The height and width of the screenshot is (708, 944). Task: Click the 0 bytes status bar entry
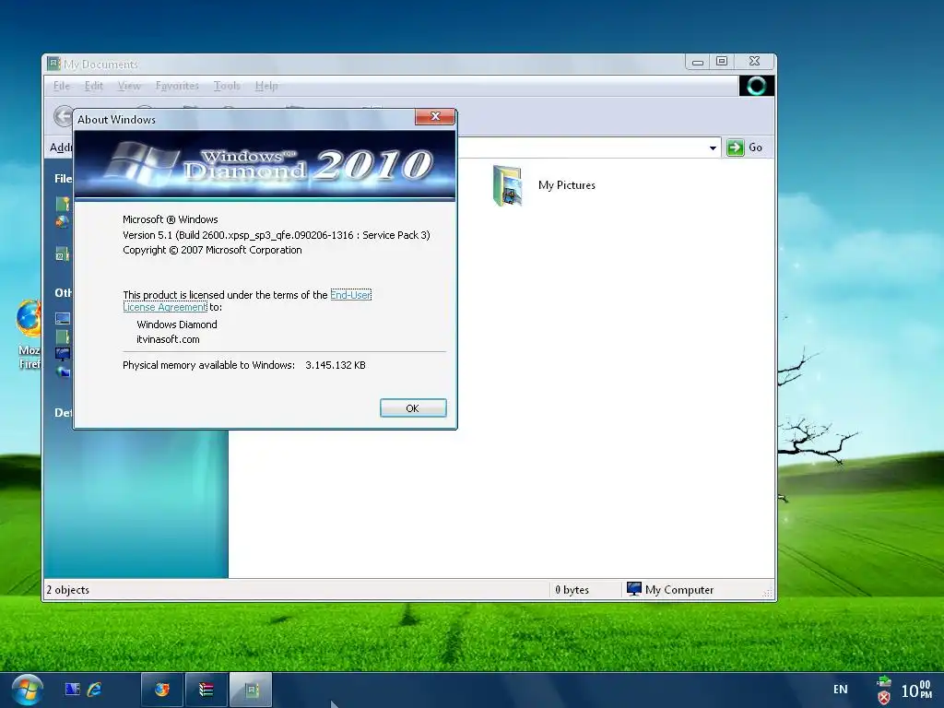(572, 590)
